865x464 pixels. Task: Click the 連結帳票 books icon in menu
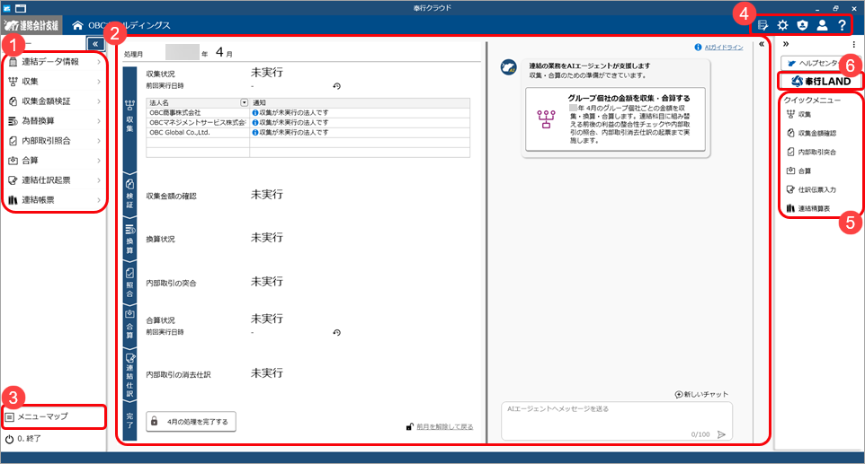tap(13, 200)
